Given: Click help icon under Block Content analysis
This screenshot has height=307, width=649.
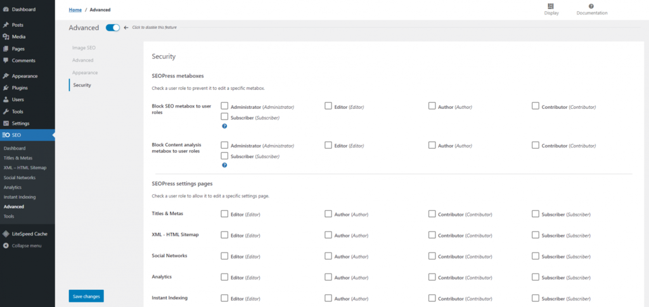Looking at the screenshot, I should point(224,165).
